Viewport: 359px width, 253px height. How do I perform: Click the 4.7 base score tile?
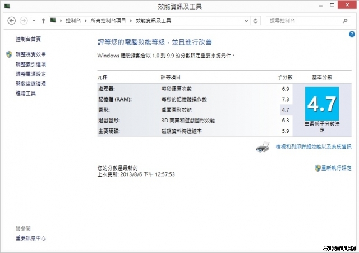(321, 104)
